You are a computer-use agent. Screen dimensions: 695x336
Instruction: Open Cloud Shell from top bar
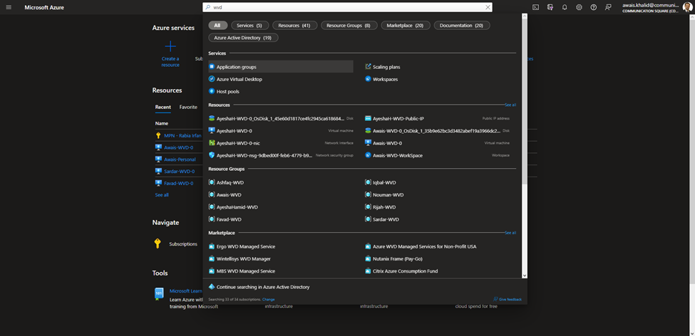click(535, 7)
